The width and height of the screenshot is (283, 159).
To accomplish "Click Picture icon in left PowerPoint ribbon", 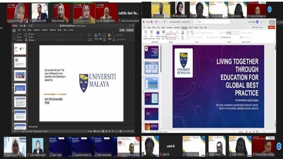I will pyautogui.click(x=96, y=36).
